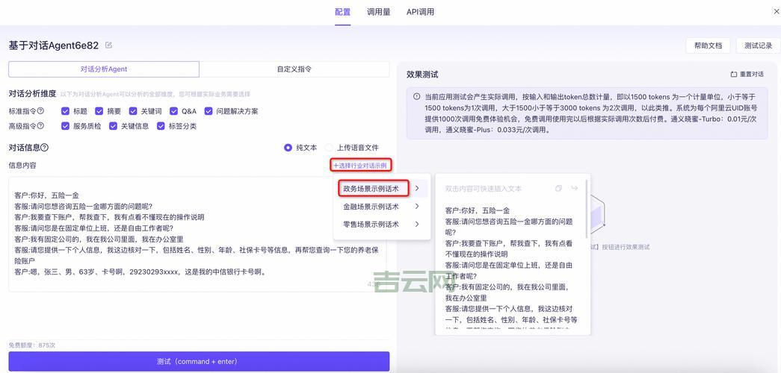This screenshot has width=781, height=373.
Task: Select the 纯文本 radio button
Action: [288, 148]
